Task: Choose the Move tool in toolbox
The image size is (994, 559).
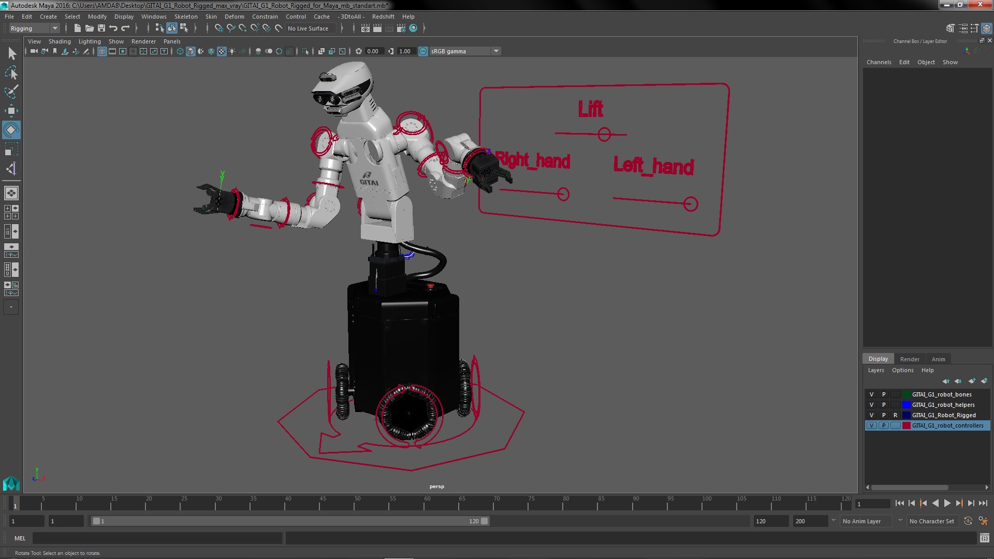Action: click(11, 111)
